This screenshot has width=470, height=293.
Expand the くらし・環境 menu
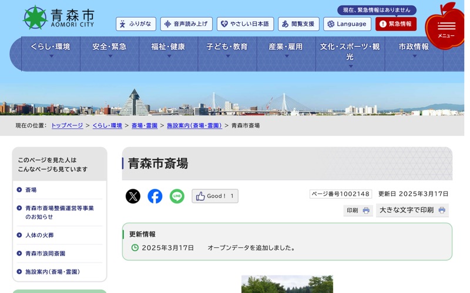pos(51,54)
